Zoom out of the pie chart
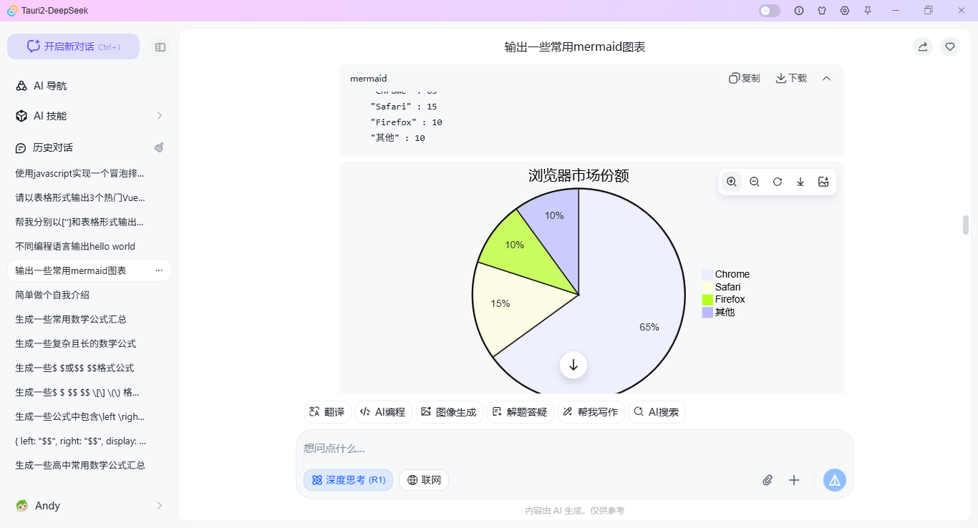 tap(754, 182)
